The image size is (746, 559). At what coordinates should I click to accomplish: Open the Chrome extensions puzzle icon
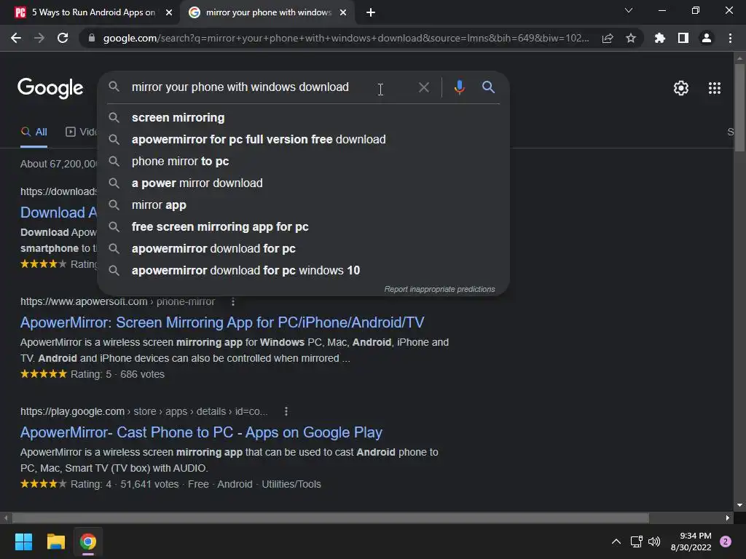coord(660,38)
